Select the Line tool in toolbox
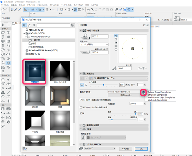 click(8, 92)
